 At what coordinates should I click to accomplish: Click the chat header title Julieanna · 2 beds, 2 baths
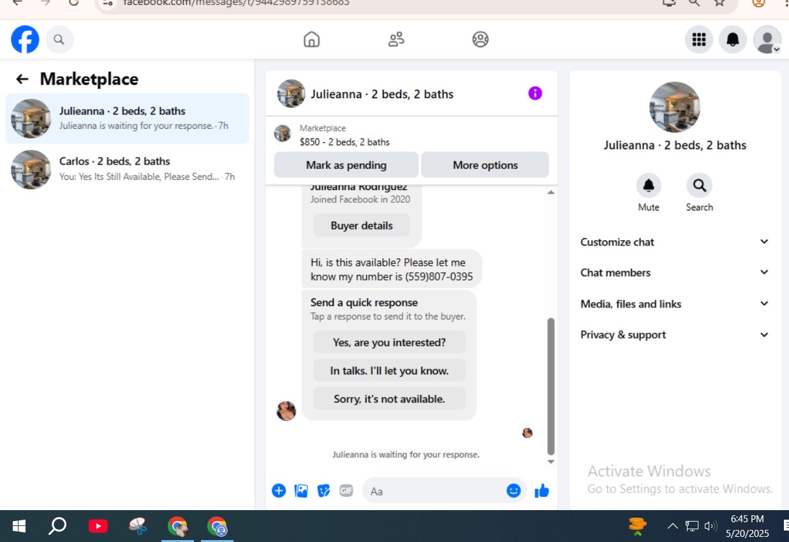(382, 94)
